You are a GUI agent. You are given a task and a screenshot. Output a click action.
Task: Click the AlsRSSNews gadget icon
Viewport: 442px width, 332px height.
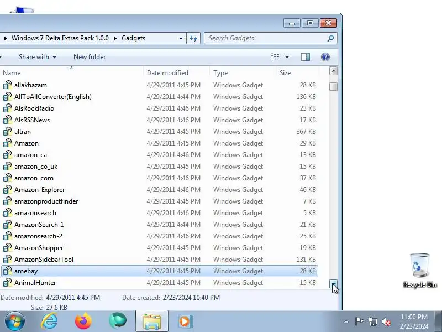8,120
